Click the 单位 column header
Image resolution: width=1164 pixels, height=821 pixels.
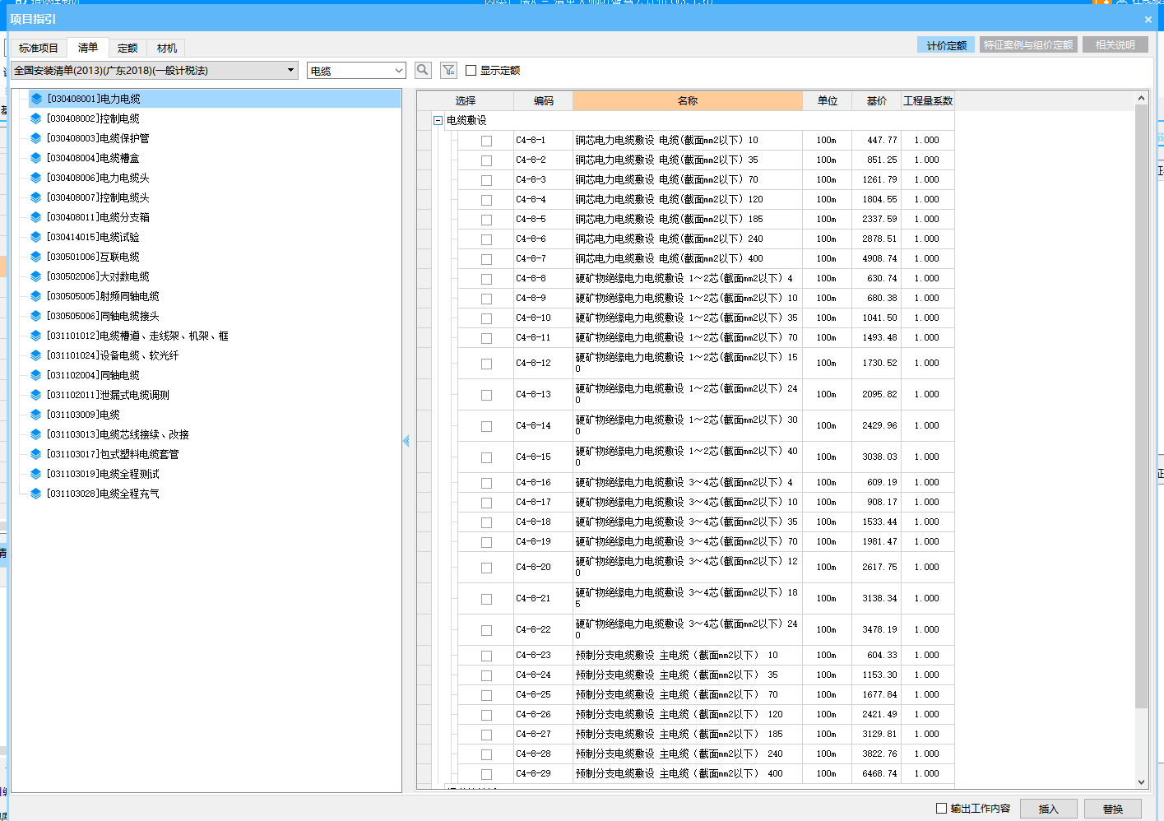click(x=828, y=100)
